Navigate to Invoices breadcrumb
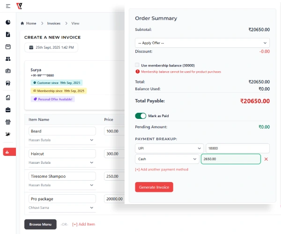This screenshot has width=281, height=234. 54,23
